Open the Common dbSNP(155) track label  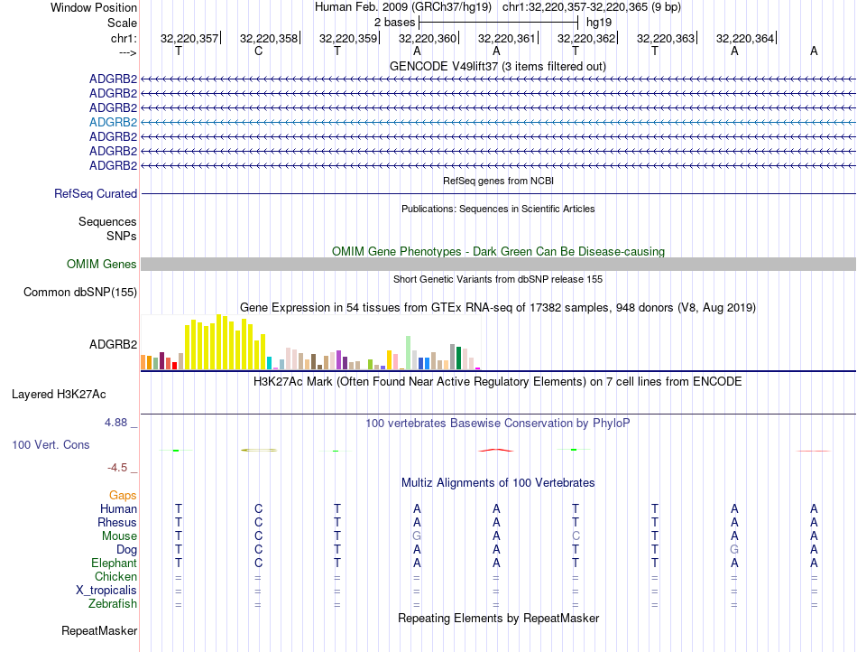(80, 292)
